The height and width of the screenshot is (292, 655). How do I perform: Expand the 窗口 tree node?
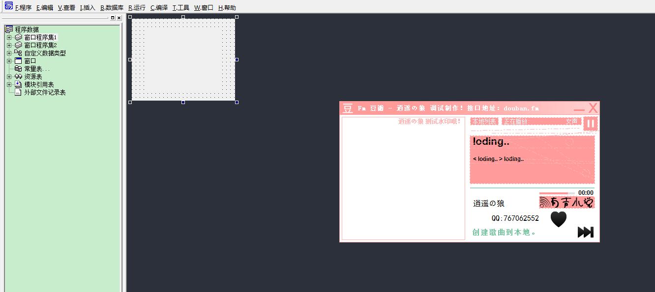click(x=9, y=61)
